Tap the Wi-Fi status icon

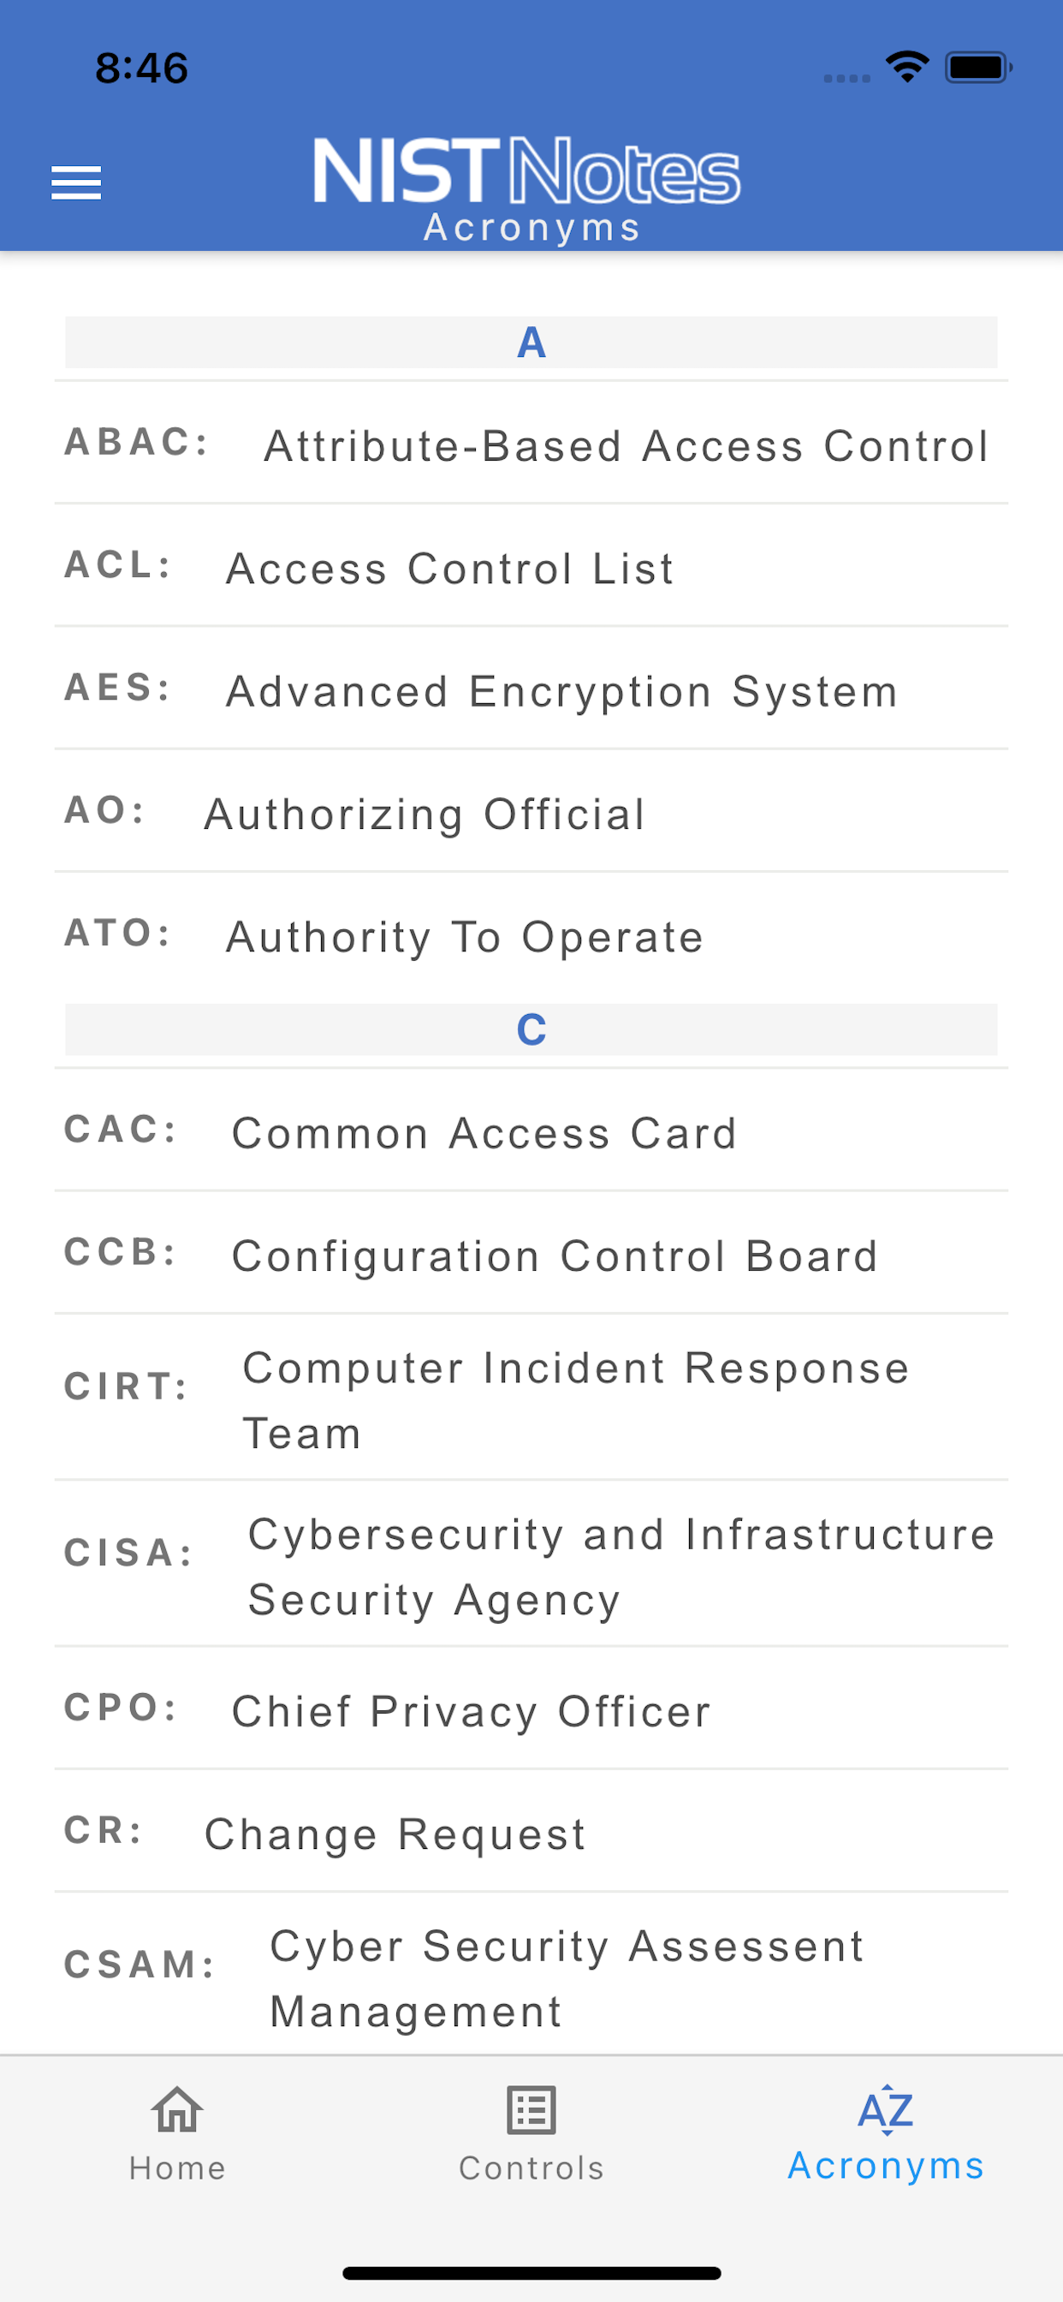tap(907, 67)
